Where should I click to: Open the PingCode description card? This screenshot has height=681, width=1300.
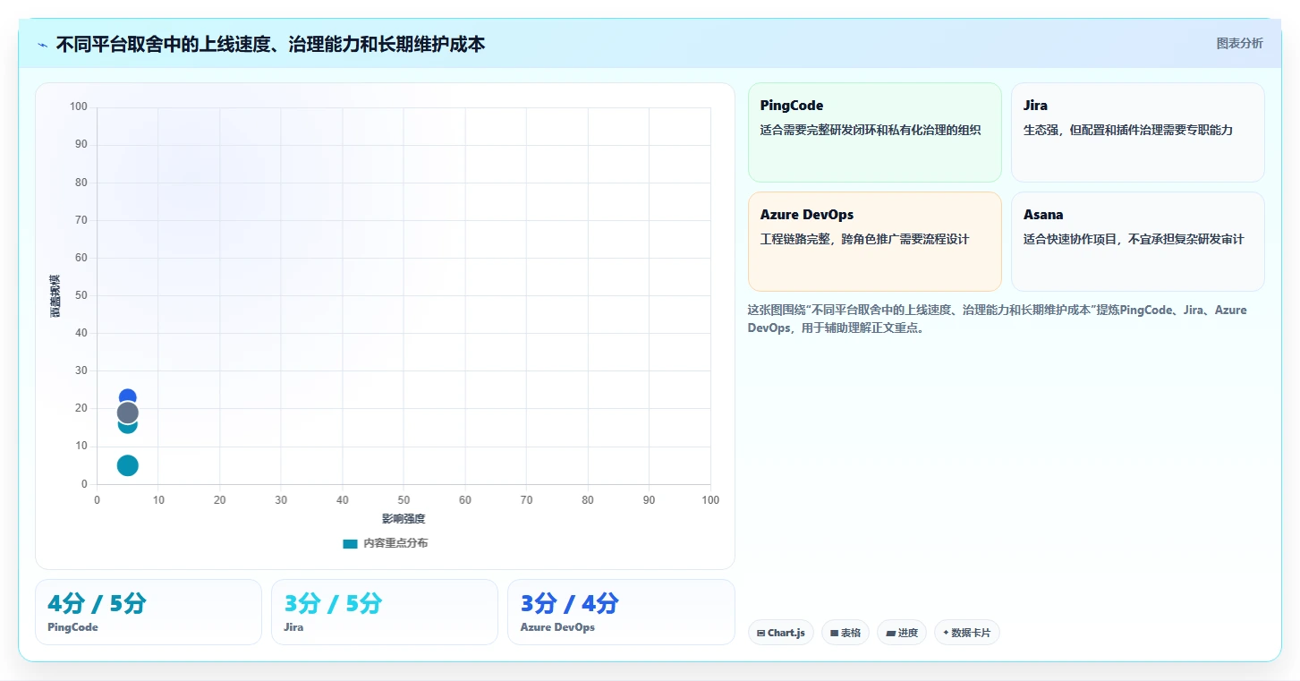pyautogui.click(x=875, y=132)
